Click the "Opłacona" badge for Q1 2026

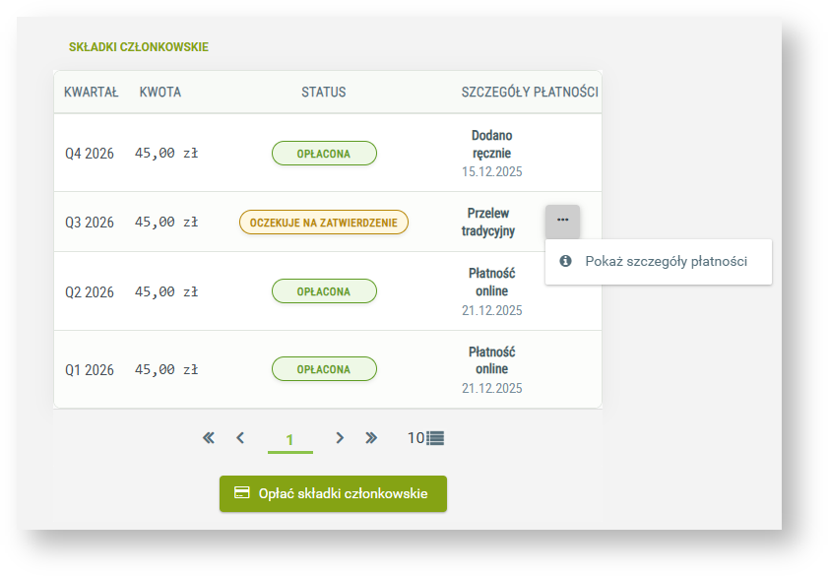point(324,369)
